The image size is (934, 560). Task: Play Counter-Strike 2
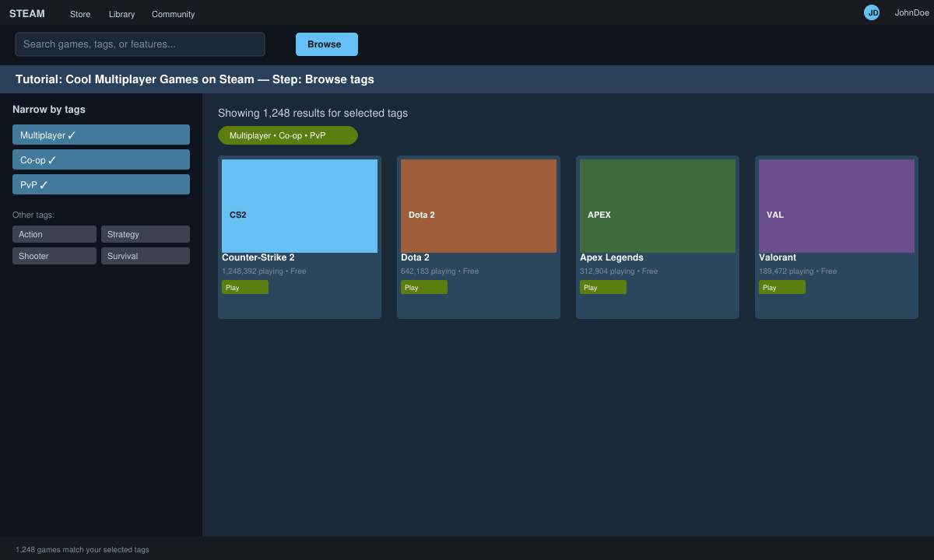[245, 287]
